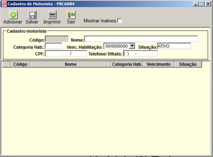The height and width of the screenshot is (157, 213).
Task: Click the Adicionar green plus icon
Action: pyautogui.click(x=13, y=15)
